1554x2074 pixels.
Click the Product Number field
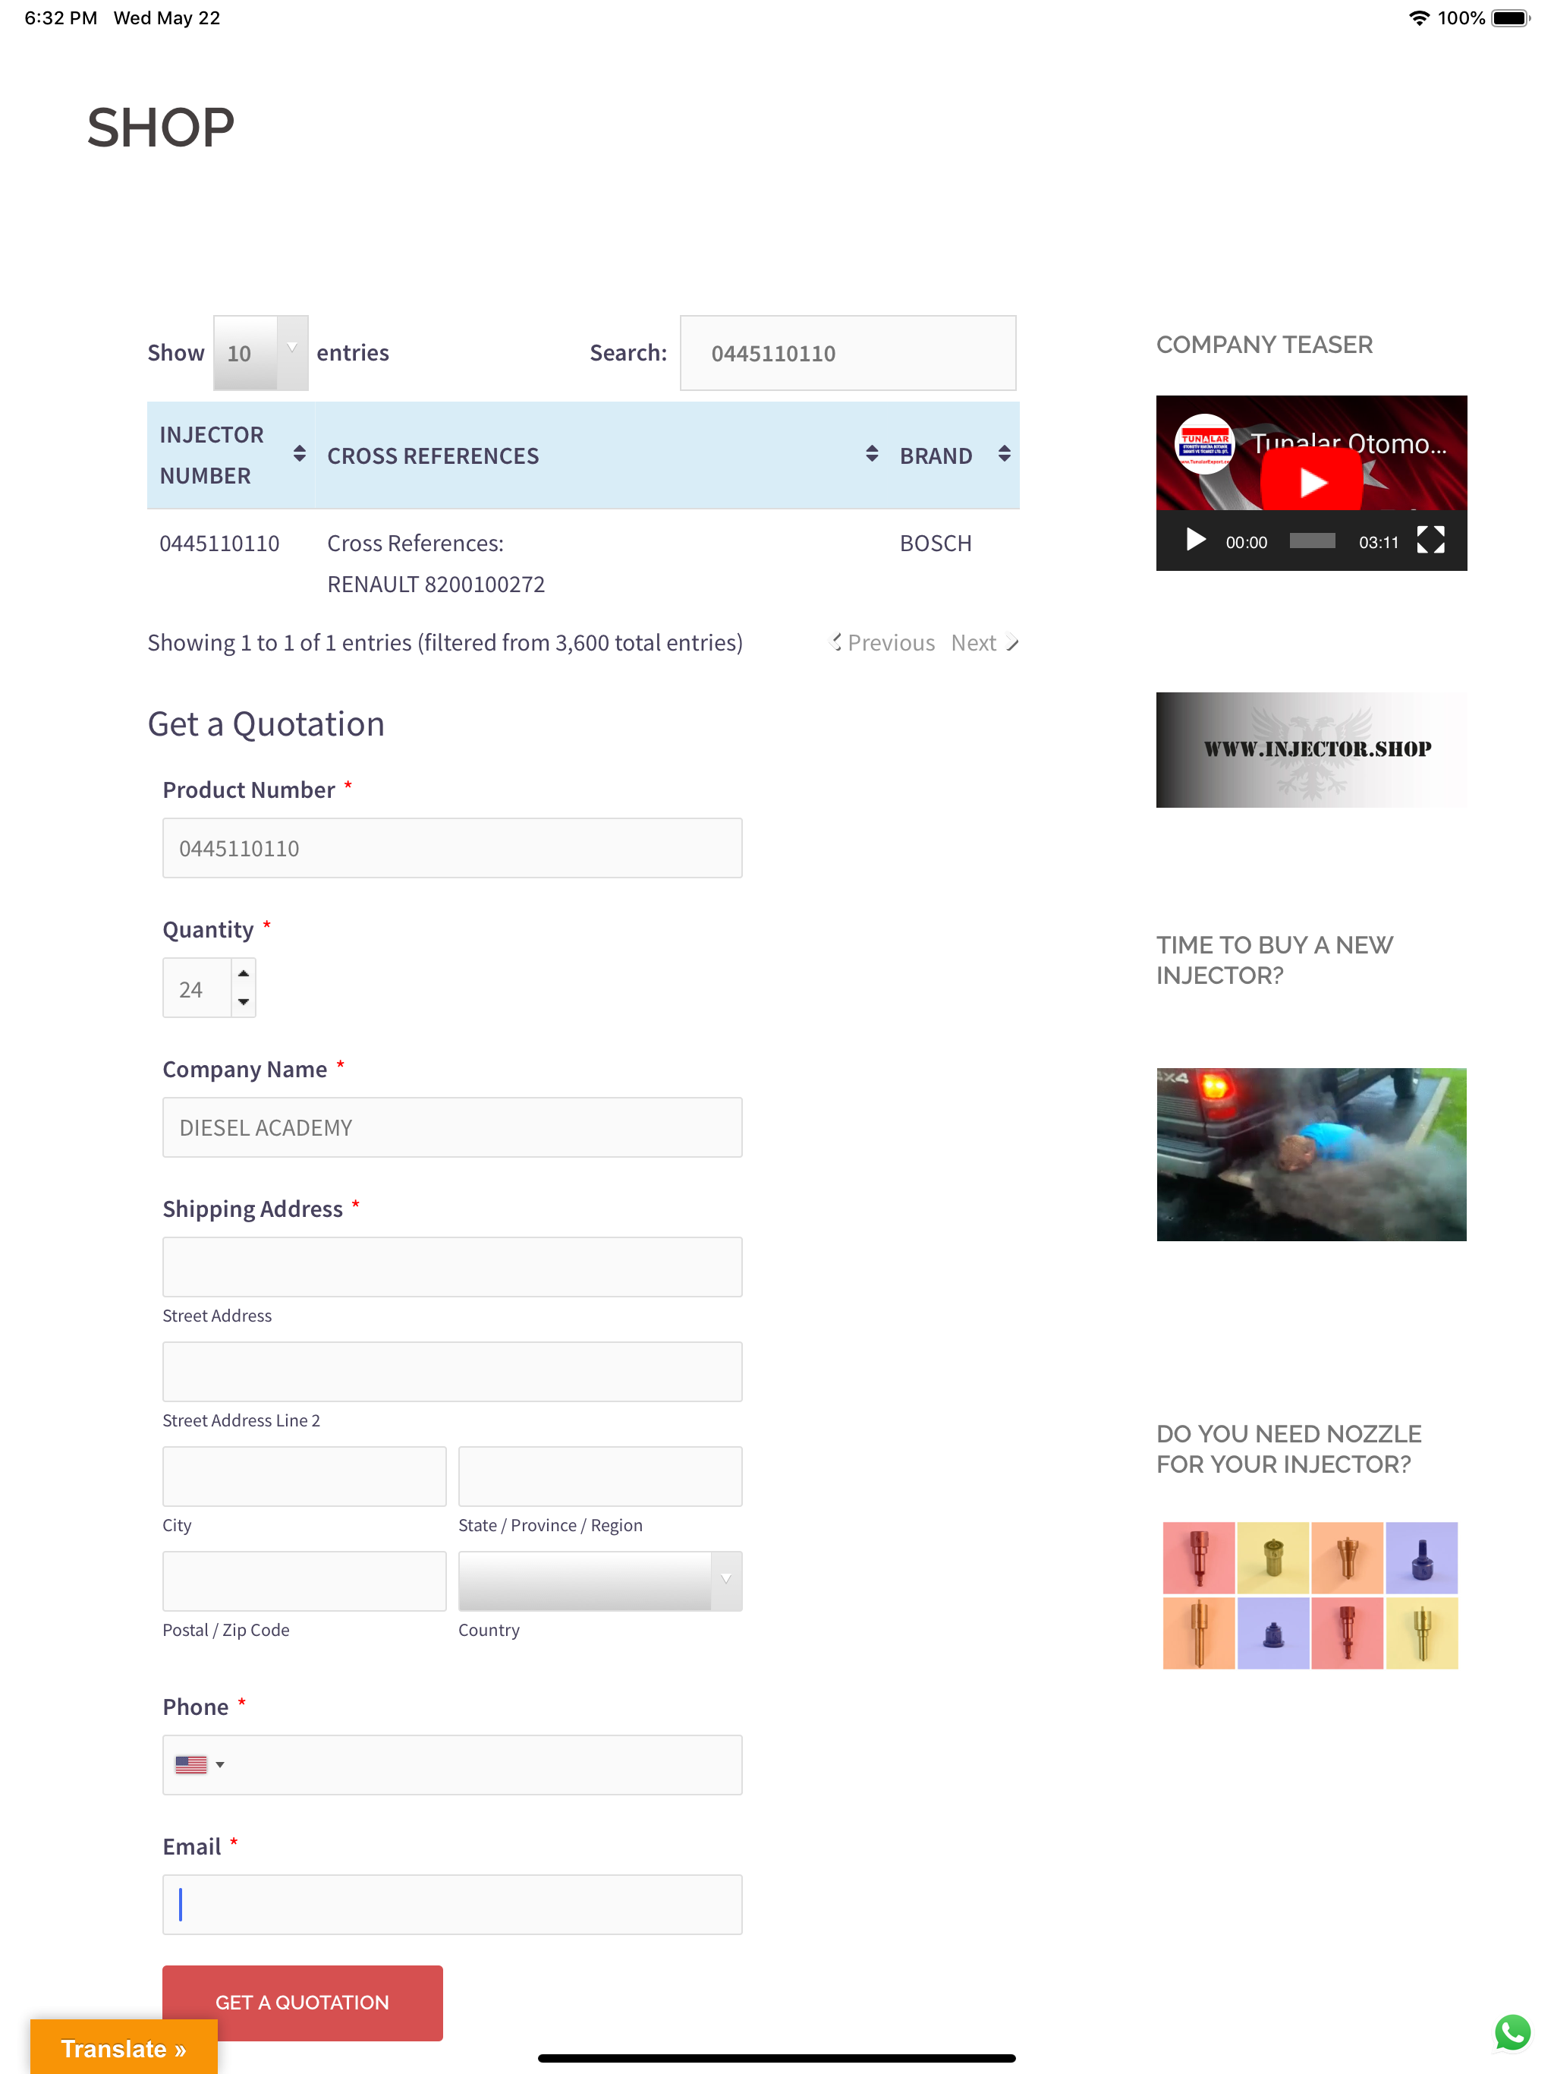coord(451,848)
